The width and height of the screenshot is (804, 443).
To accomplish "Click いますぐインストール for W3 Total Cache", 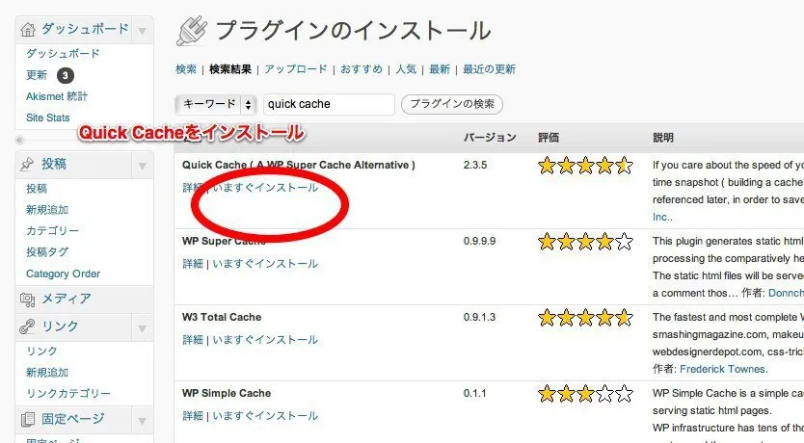I will click(x=265, y=340).
